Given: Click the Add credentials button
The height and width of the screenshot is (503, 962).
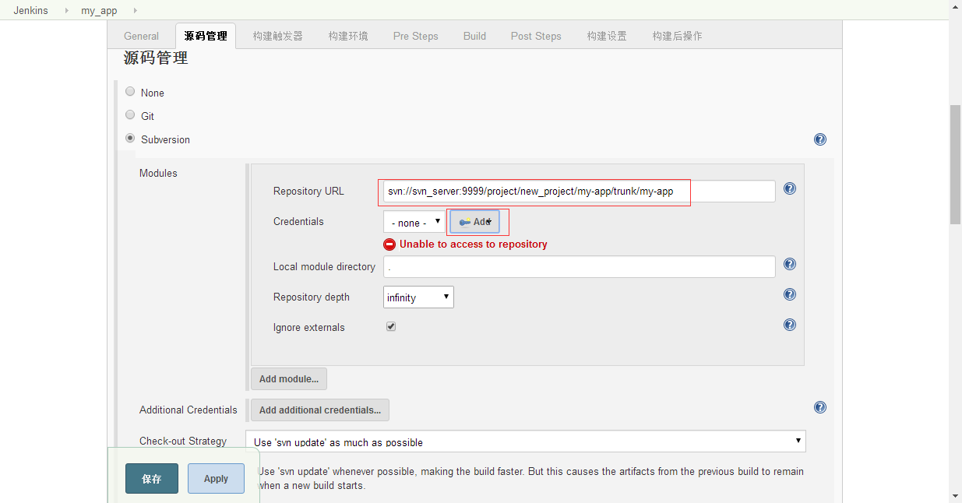Looking at the screenshot, I should [474, 222].
